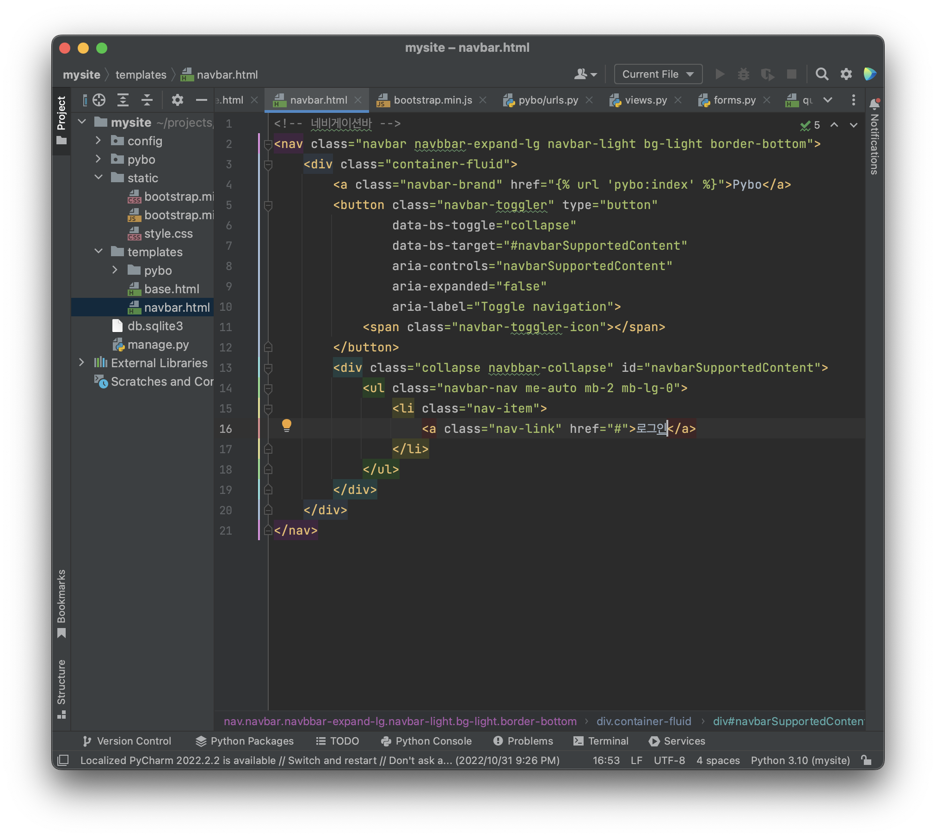Expand the config folder in project tree

point(98,141)
